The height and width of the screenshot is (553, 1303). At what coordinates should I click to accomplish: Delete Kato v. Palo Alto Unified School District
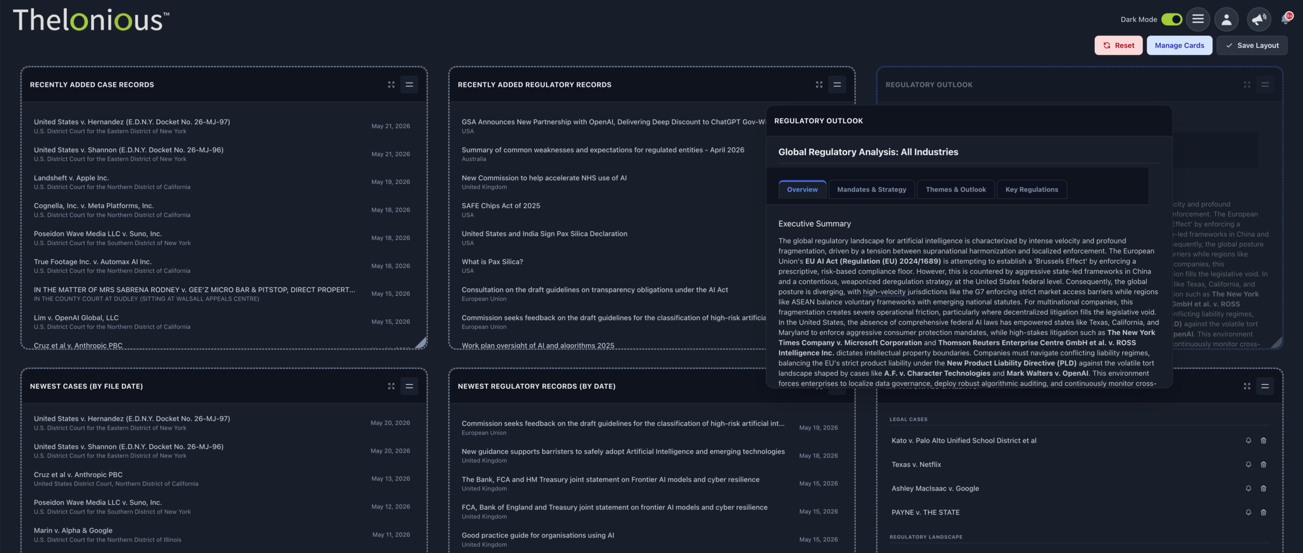point(1263,440)
